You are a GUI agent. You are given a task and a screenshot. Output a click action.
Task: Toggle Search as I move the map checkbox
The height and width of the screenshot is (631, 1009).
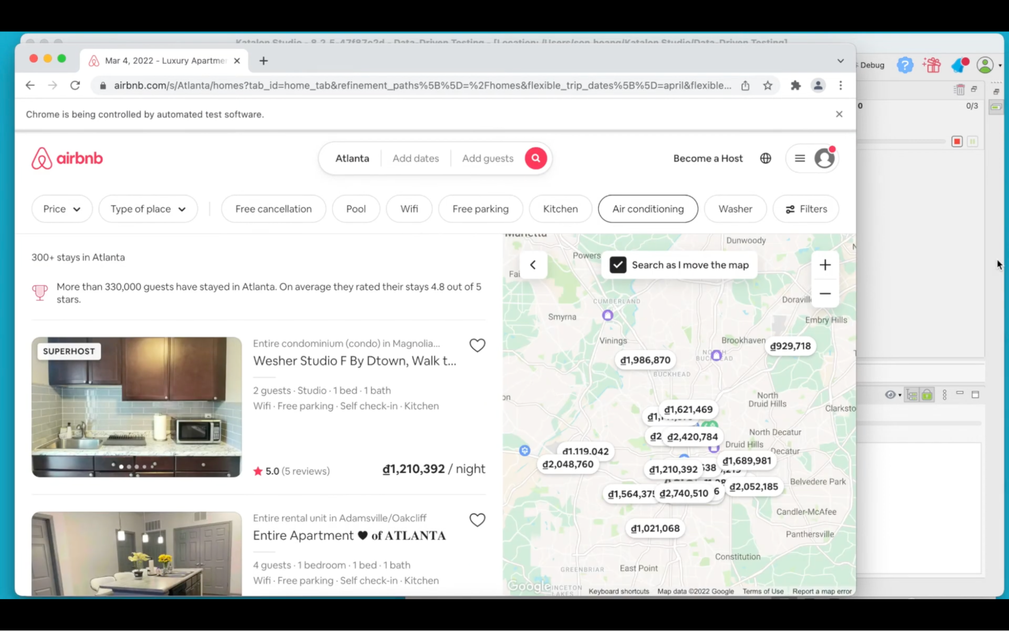pyautogui.click(x=618, y=265)
